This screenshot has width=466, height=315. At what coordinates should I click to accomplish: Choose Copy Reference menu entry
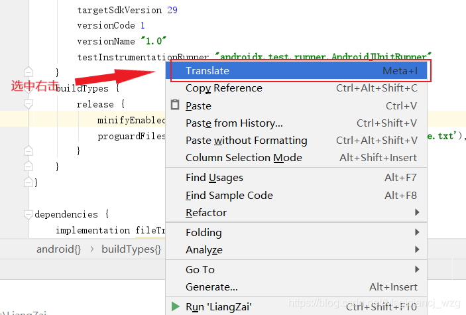click(296, 88)
